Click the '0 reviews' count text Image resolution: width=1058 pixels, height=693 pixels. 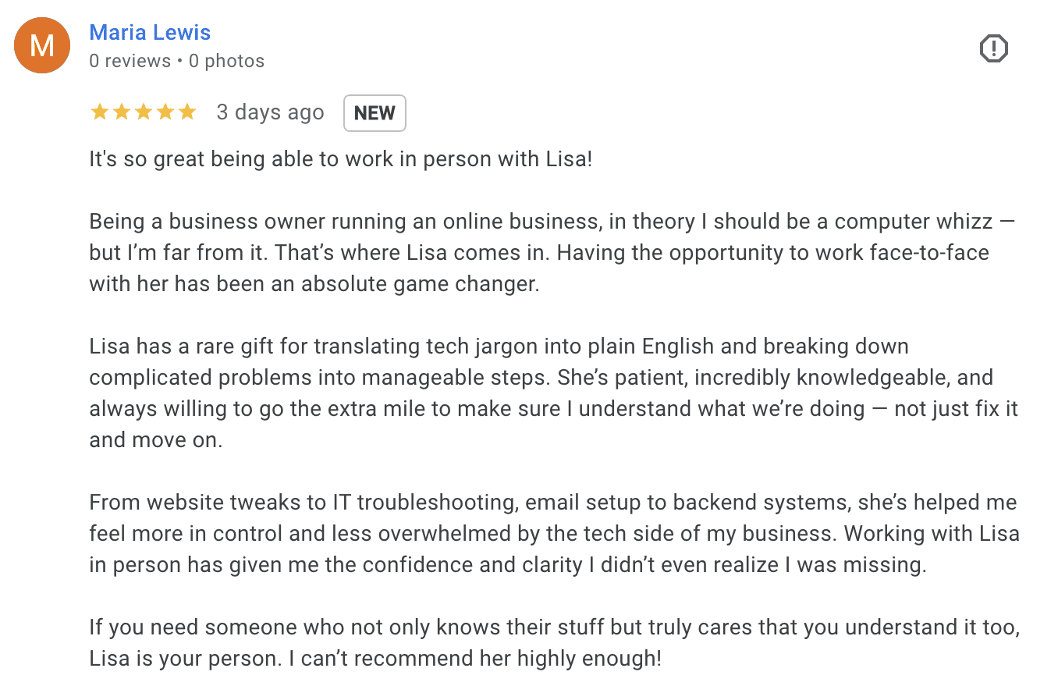[x=130, y=61]
